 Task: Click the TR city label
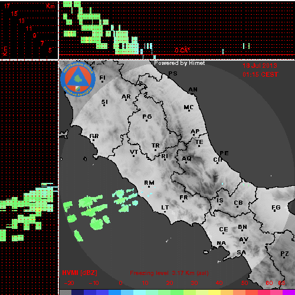click(156, 146)
